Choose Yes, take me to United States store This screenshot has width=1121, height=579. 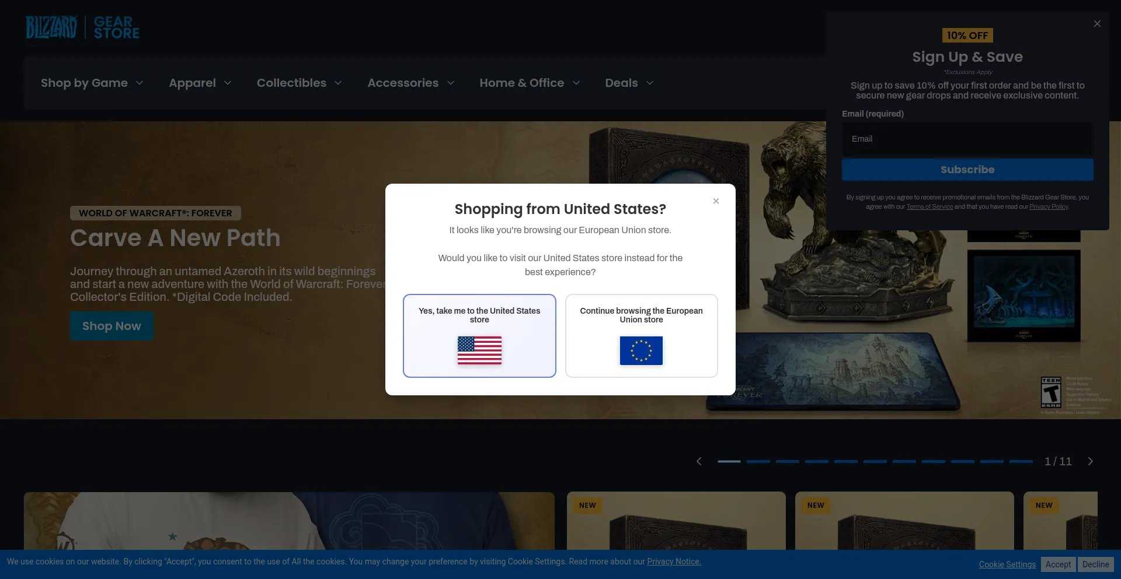coord(479,336)
